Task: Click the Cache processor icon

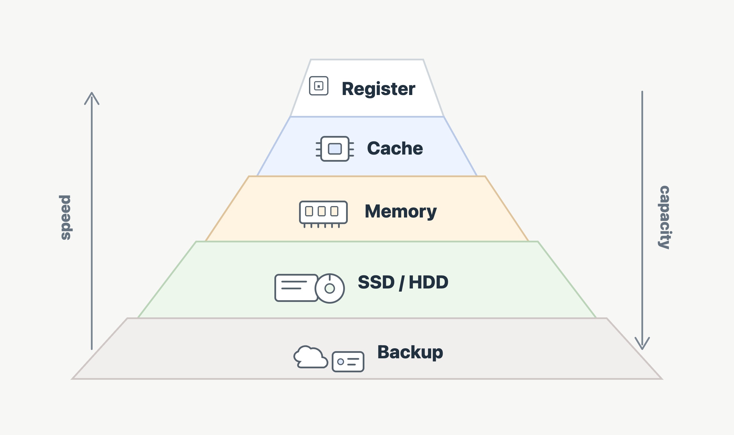Action: click(335, 149)
